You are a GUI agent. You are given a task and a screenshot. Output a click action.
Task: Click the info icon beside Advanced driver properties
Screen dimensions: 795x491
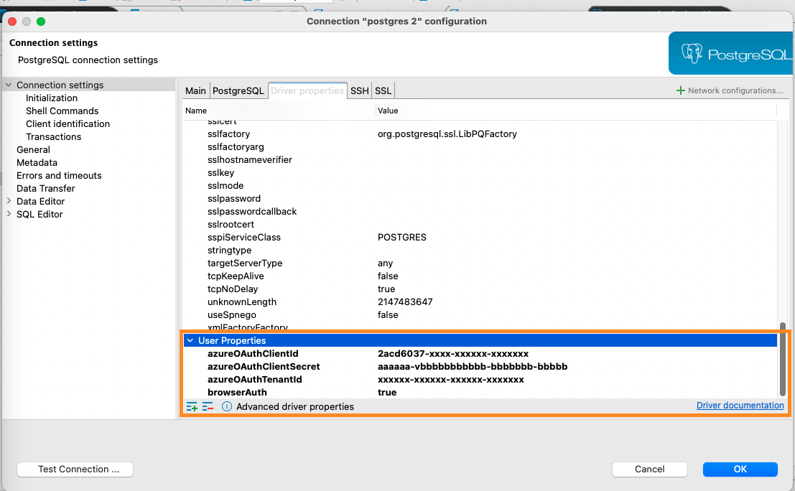(x=226, y=406)
